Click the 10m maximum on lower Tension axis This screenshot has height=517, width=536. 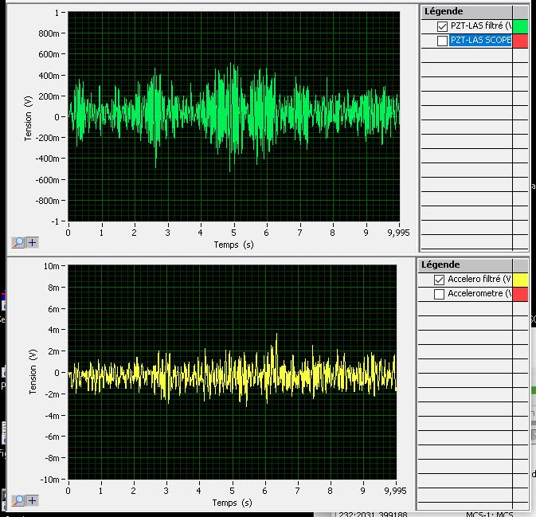point(53,265)
